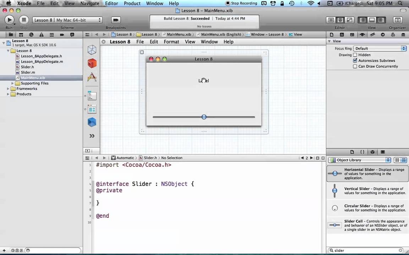This screenshot has height=255, width=409.
Task: Show the File inspector
Action: 332,35
